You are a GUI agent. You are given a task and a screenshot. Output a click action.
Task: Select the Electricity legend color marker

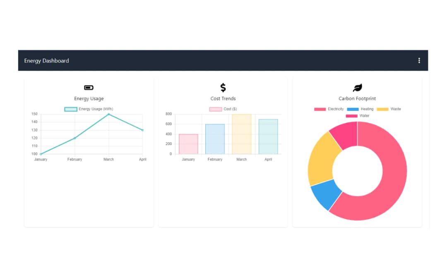[x=320, y=109]
